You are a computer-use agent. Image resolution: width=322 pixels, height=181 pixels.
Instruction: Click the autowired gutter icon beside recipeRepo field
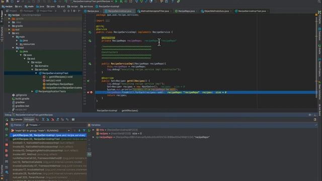[x=90, y=41]
